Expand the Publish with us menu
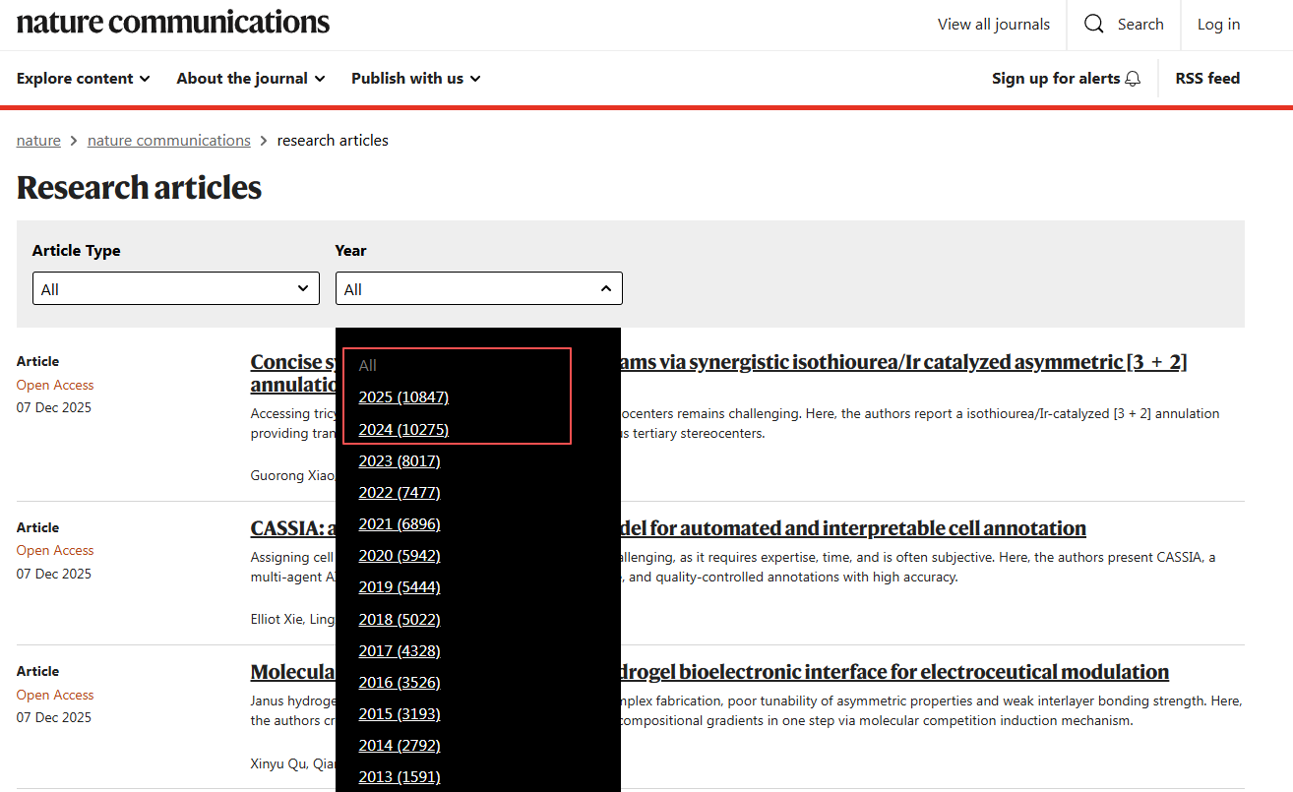The image size is (1293, 792). [415, 79]
